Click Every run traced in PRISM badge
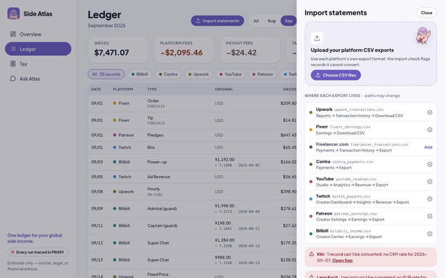 click(38, 252)
